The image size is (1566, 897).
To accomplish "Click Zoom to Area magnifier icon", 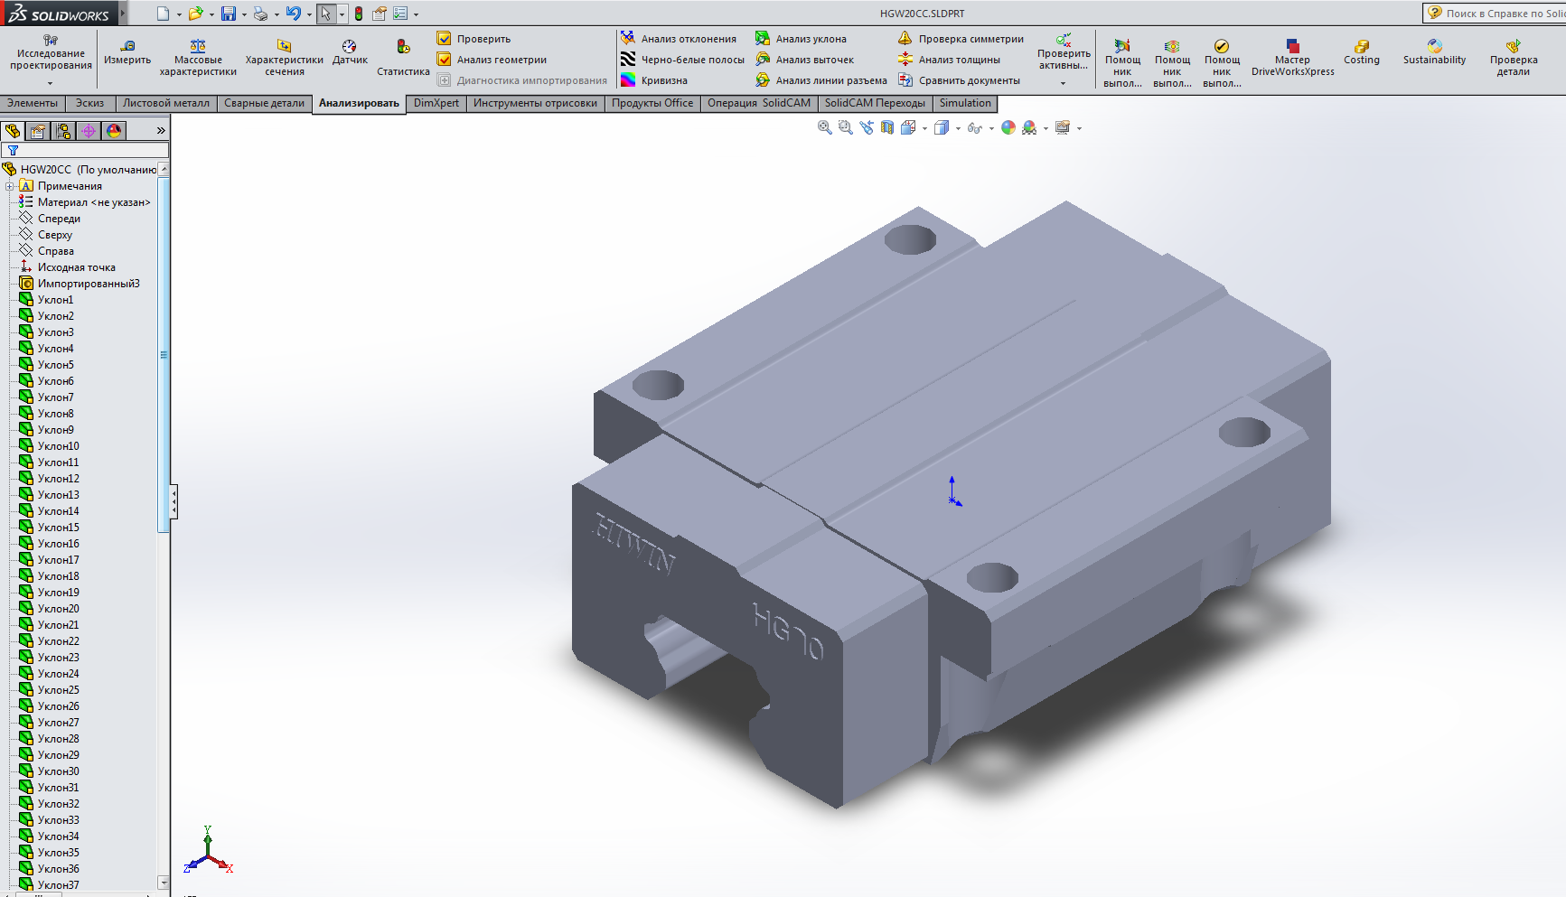I will [845, 128].
